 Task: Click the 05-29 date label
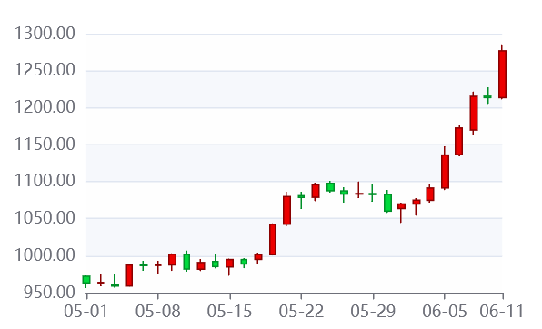click(x=373, y=312)
